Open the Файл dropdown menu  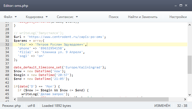coord(10,17)
